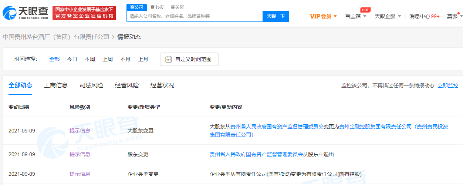Click the calendar icon for custom range
This screenshot has width=463, height=185.
pyautogui.click(x=169, y=59)
